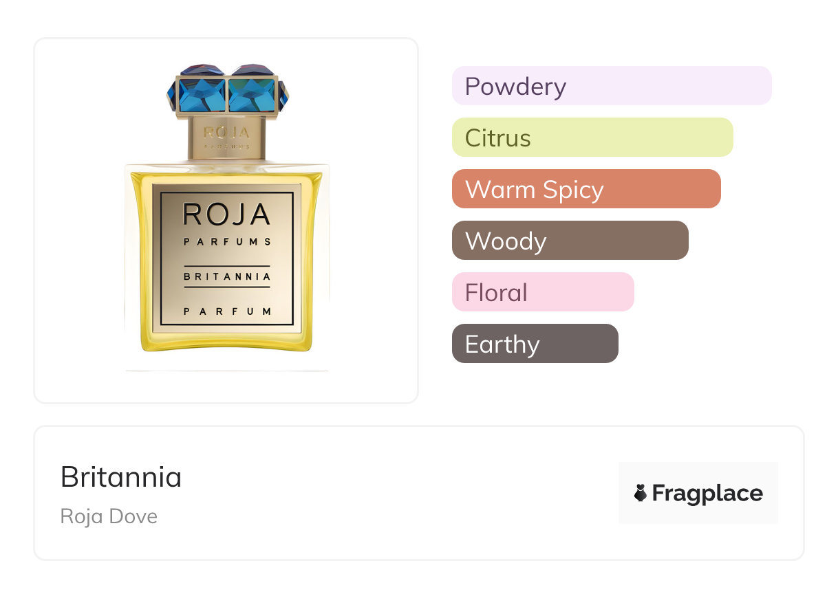Pick the Woody accord bar
The width and height of the screenshot is (838, 594).
pos(570,241)
